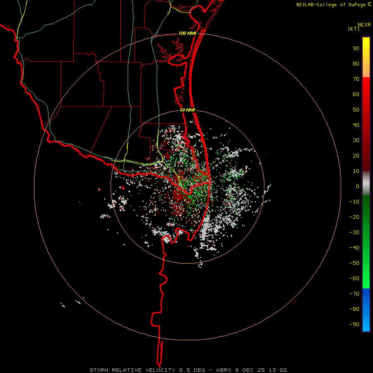Click the KT units label above color bar

tap(354, 29)
